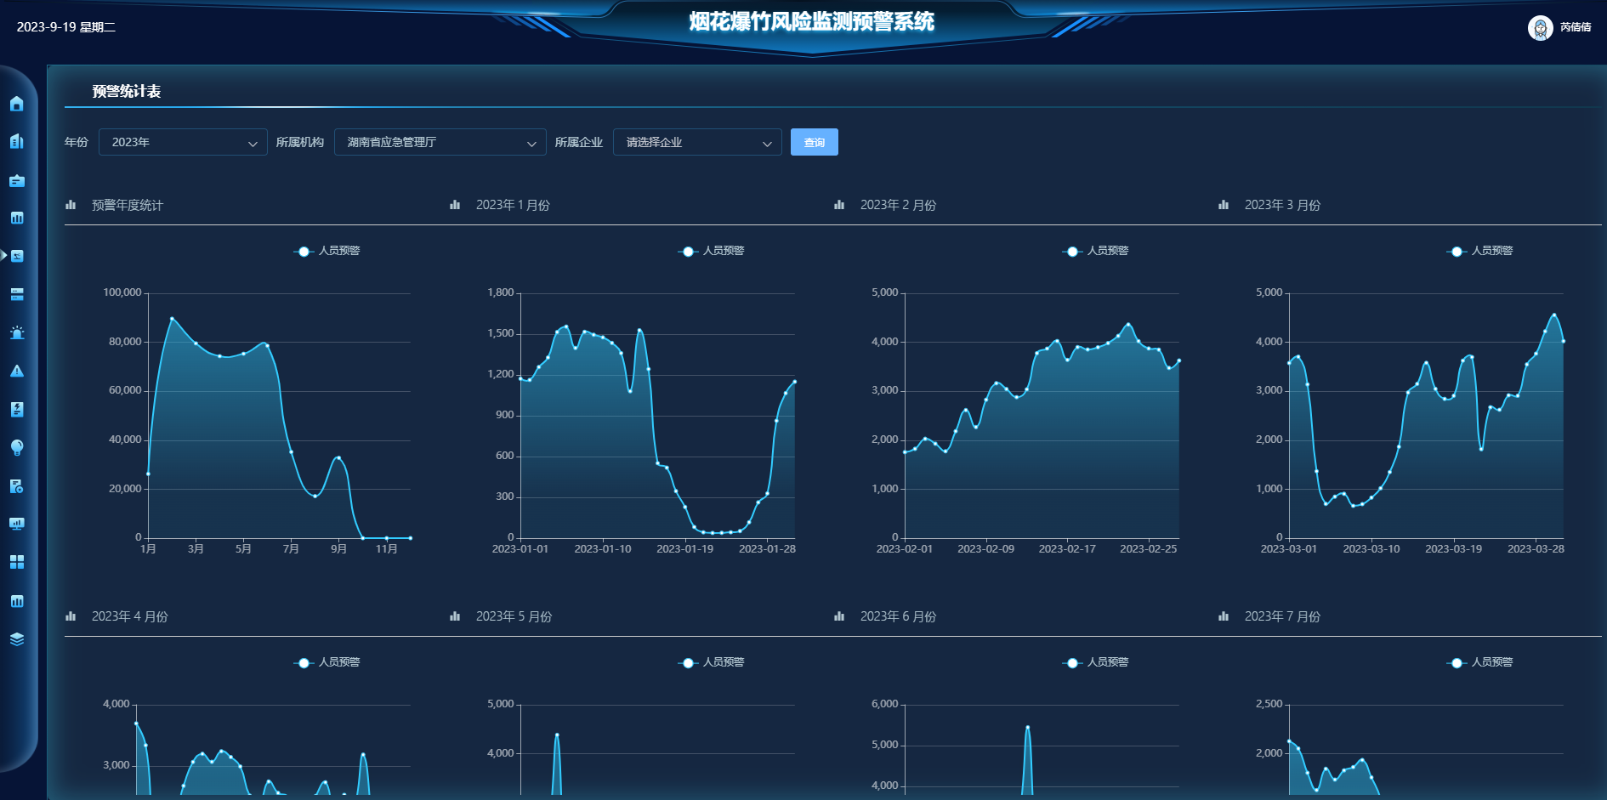Open the home icon in sidebar
This screenshot has height=800, width=1607.
[17, 104]
